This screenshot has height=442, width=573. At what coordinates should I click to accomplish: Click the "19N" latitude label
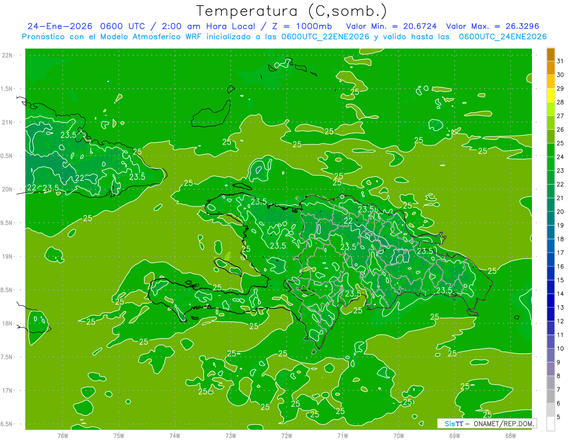click(7, 257)
